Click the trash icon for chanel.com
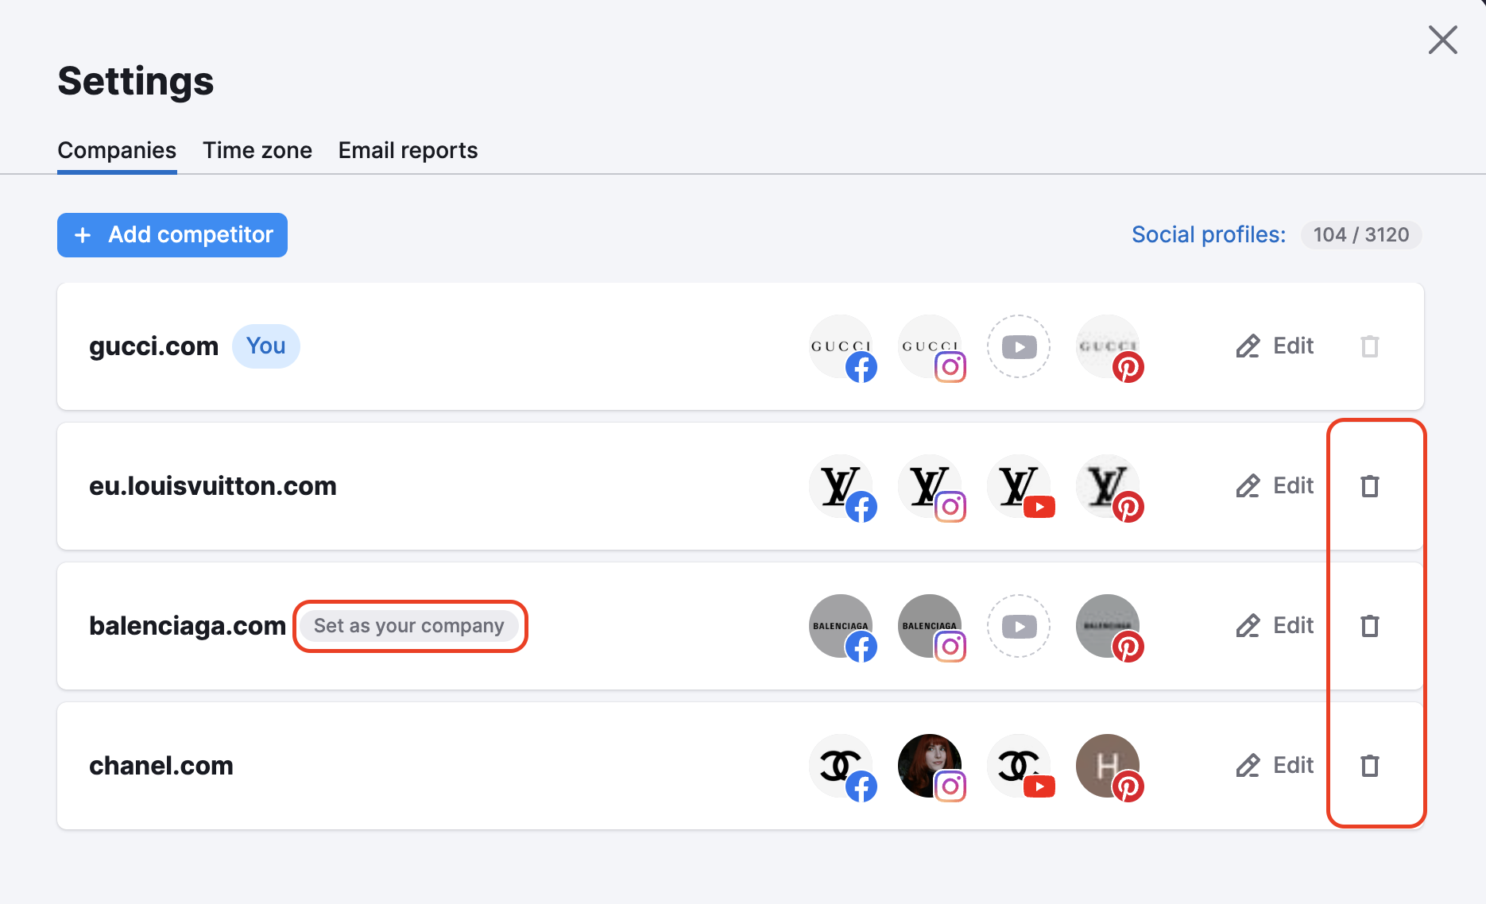This screenshot has height=904, width=1486. [x=1369, y=766]
